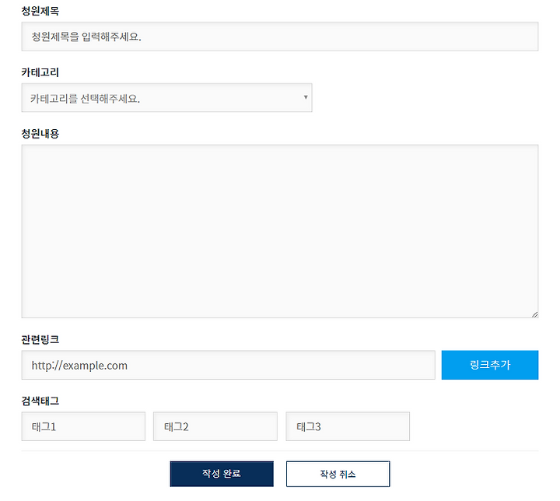Focus the 관련링크 http://example.com URL field
The image size is (560, 501).
(x=228, y=365)
